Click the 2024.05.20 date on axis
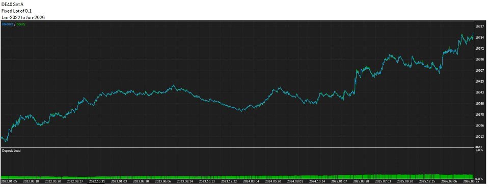Screen dimensions: 489x189 click(x=273, y=181)
